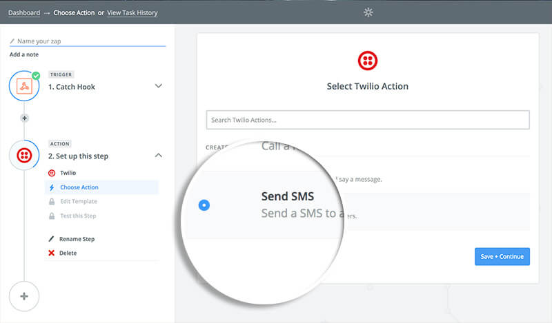Click the Search Twilio Actions field
Image resolution: width=552 pixels, height=323 pixels.
[368, 120]
